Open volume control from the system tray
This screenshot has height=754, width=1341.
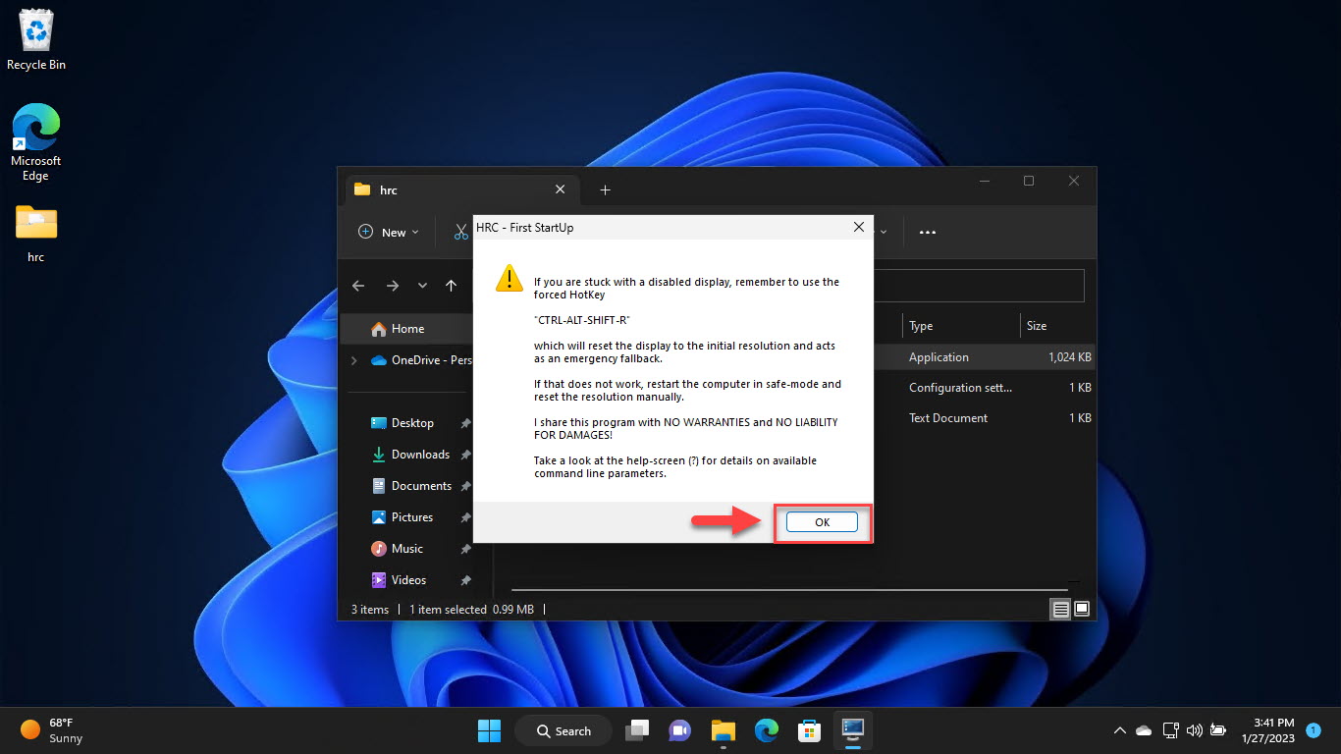tap(1195, 730)
